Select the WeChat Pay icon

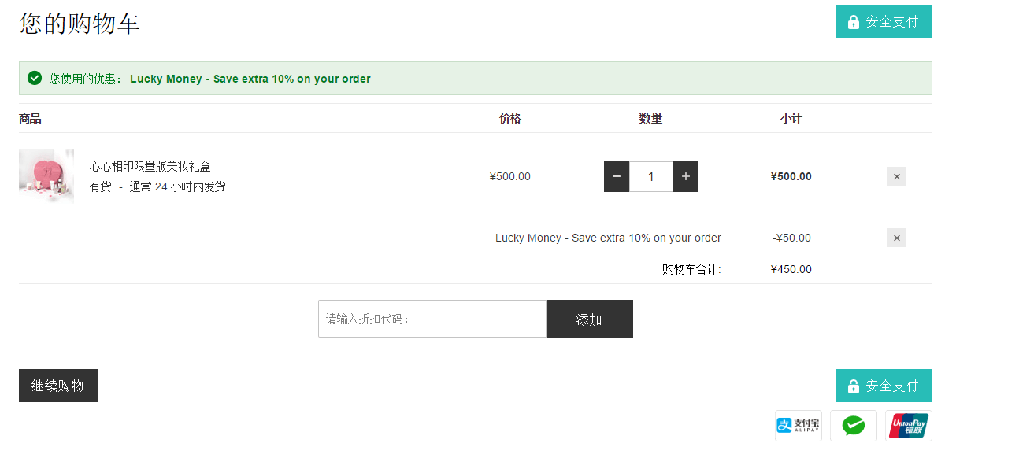854,426
